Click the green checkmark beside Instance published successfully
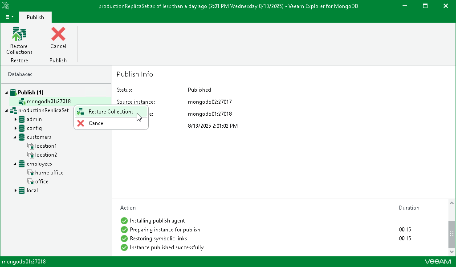 124,247
